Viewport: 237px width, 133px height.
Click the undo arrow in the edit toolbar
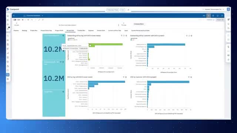coord(32,20)
